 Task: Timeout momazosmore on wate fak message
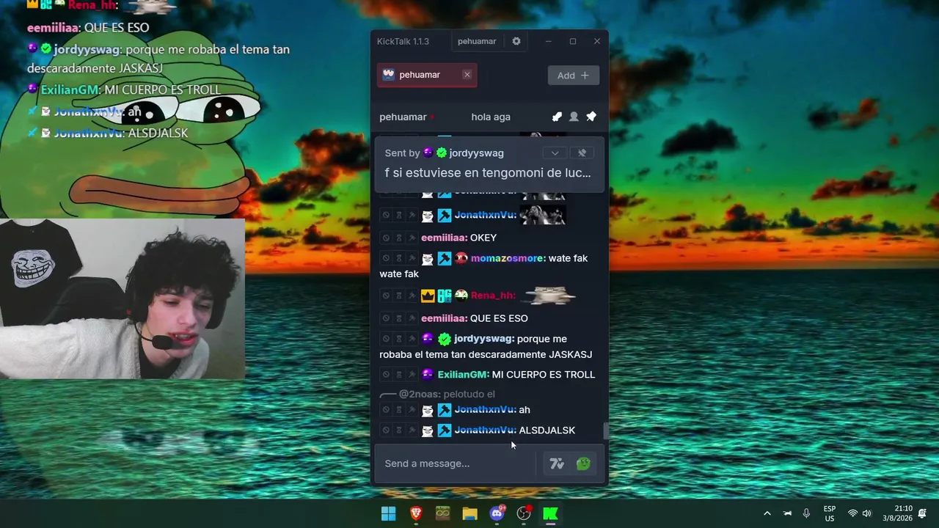pos(399,258)
